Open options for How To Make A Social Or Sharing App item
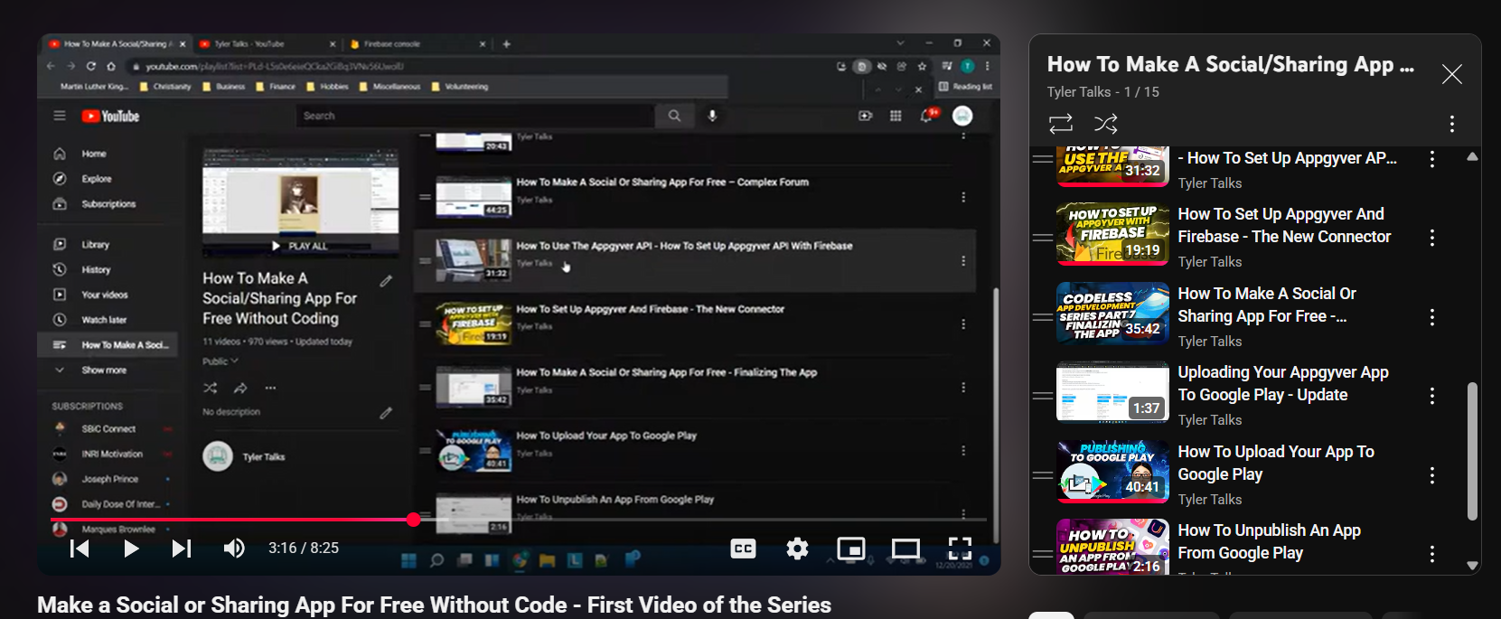This screenshot has height=619, width=1501. click(1432, 317)
